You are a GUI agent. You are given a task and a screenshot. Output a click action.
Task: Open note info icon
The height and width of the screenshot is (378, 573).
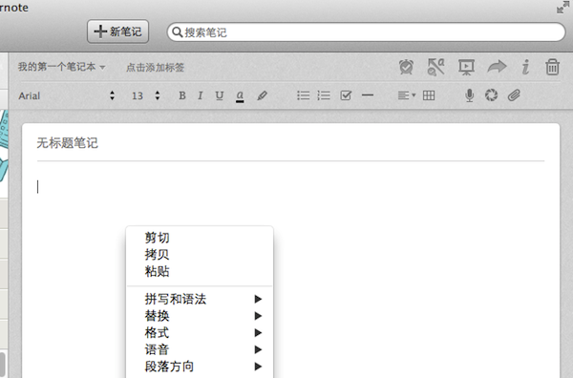[x=525, y=67]
